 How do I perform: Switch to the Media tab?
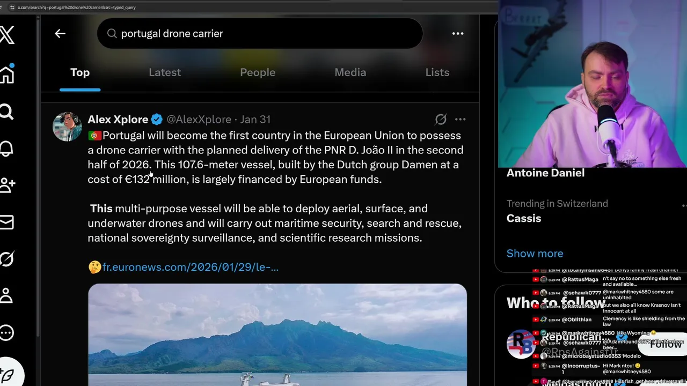(x=350, y=72)
